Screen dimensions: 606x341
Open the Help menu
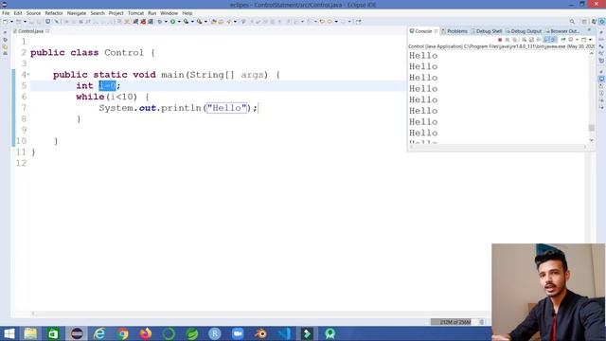pos(187,13)
